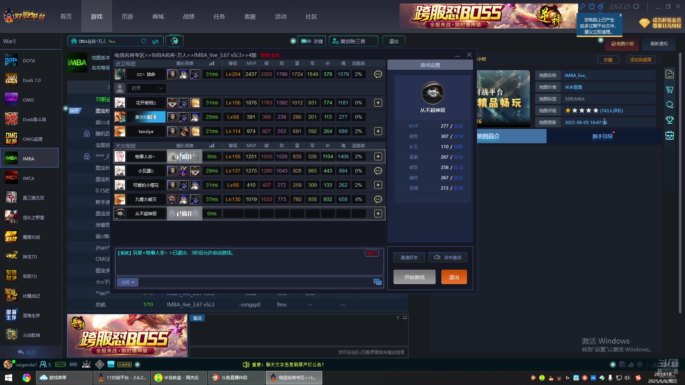Open chat bubble for player 九霄大破灭
Viewport: 685px width, 385px height.
[378, 199]
